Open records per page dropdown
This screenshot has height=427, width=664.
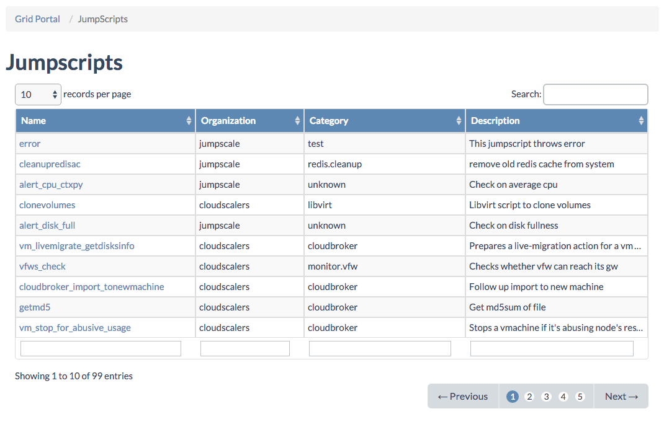coord(38,94)
